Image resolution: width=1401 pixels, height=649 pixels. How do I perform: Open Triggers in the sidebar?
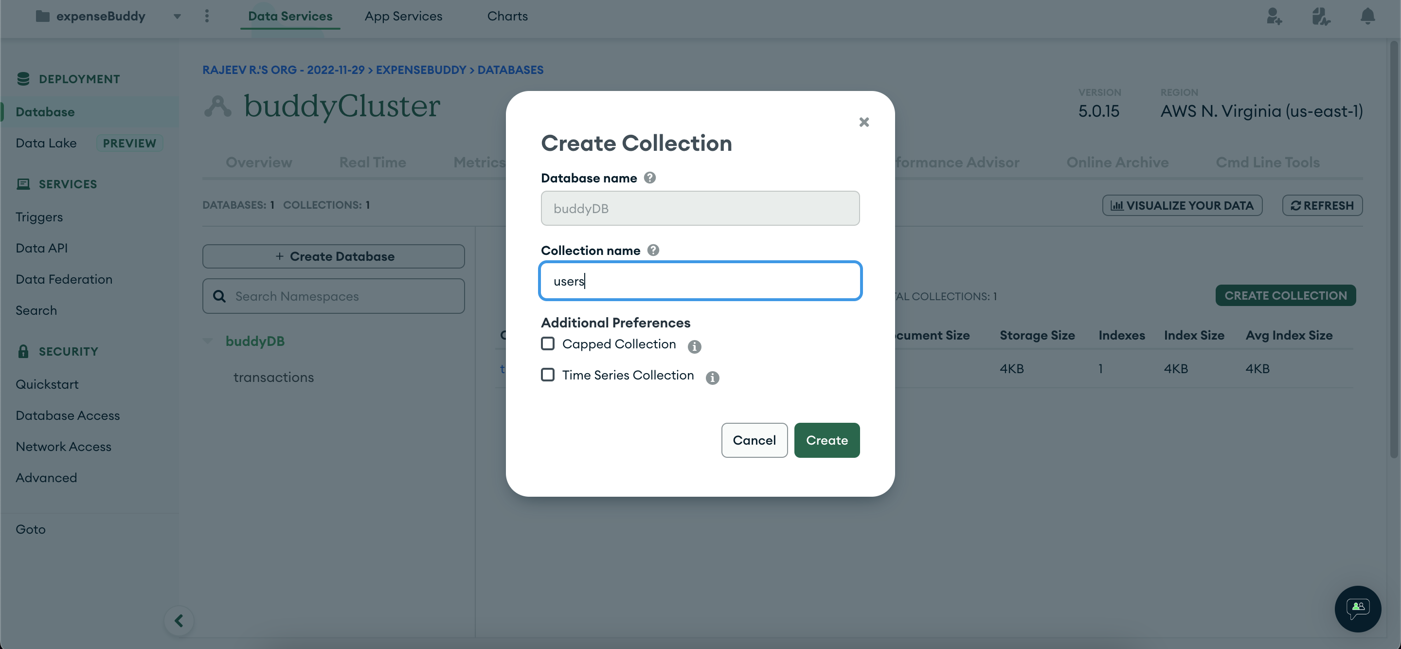coord(38,216)
